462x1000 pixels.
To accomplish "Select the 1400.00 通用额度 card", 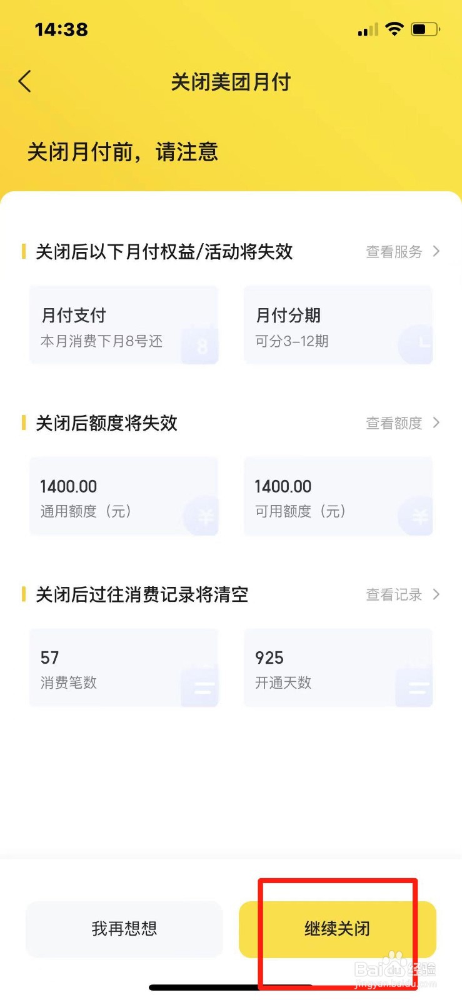I will (x=124, y=496).
